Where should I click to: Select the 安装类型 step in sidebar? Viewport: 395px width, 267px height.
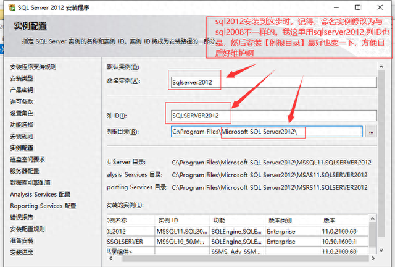(22, 78)
